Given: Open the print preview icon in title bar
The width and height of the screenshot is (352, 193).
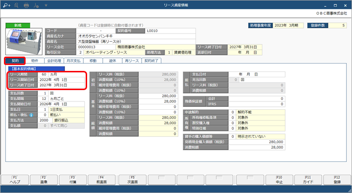Looking at the screenshot, I should [x=16, y=5].
